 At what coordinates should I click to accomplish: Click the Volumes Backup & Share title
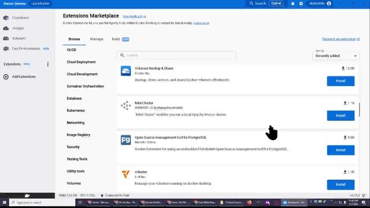pos(154,68)
